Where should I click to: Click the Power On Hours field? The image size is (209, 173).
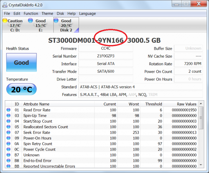[188, 79]
